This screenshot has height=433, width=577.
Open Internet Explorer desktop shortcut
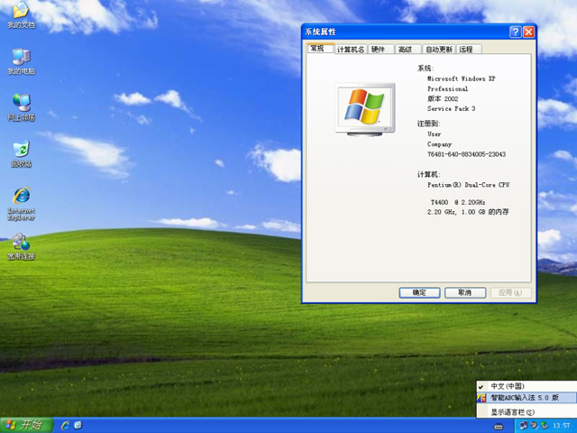[x=20, y=198]
